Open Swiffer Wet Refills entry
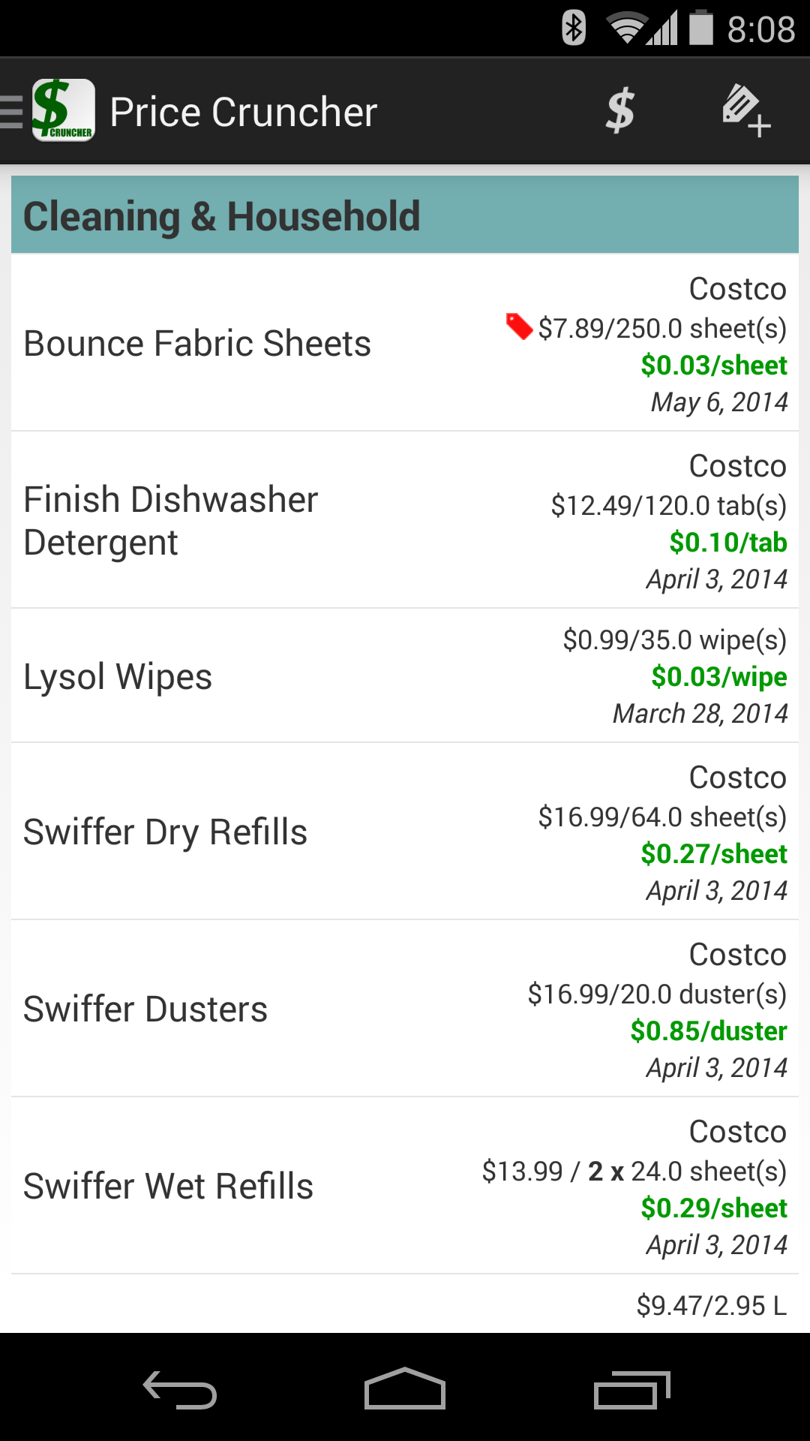Image resolution: width=810 pixels, height=1441 pixels. pyautogui.click(x=169, y=1187)
